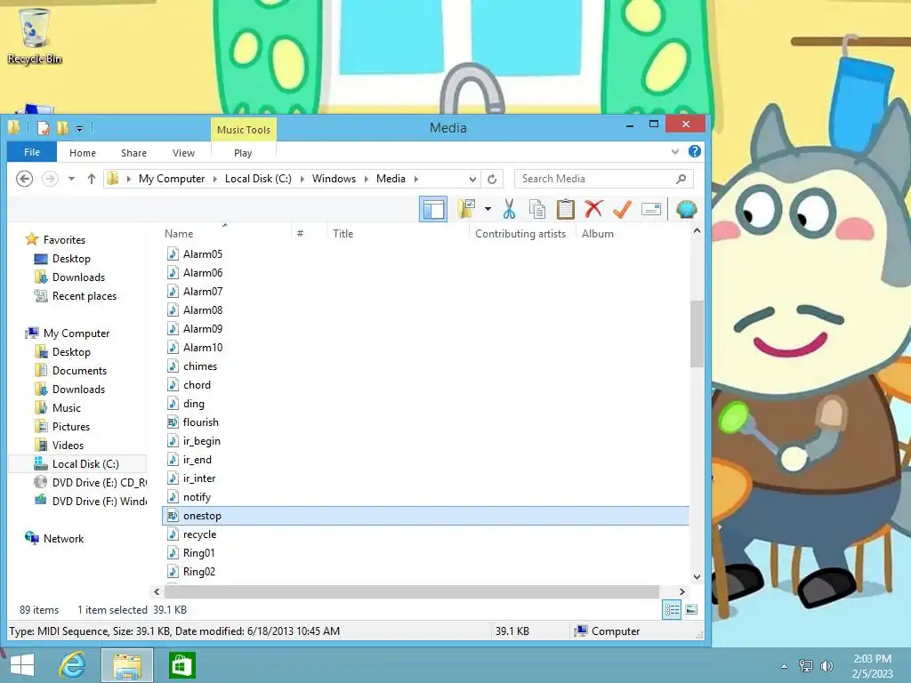Sort by the Title column header
Image resolution: width=911 pixels, height=683 pixels.
click(x=343, y=234)
